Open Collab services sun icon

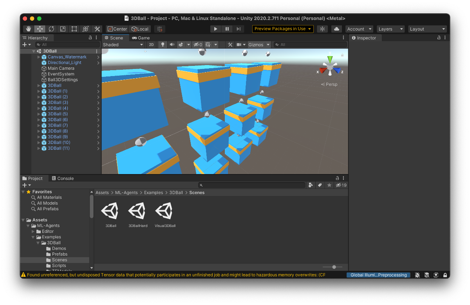322,29
